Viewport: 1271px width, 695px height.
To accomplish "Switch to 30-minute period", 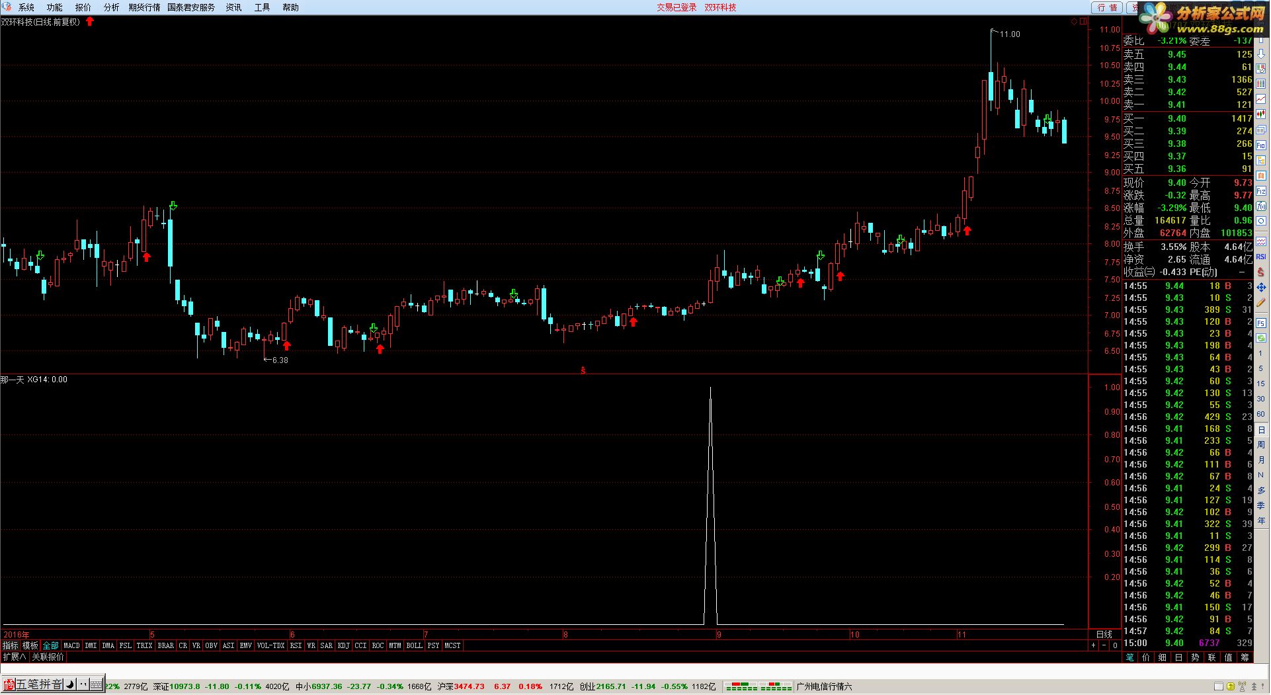I will pos(1261,398).
